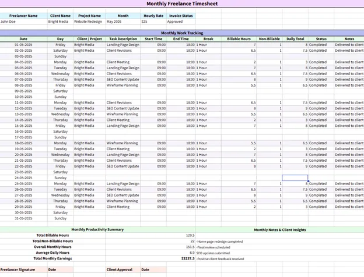Select the Client Meeting task for 29-05-2025

(x=123, y=207)
